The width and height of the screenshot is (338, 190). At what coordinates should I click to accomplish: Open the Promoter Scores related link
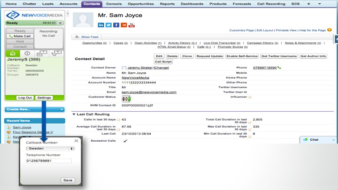tap(232, 47)
